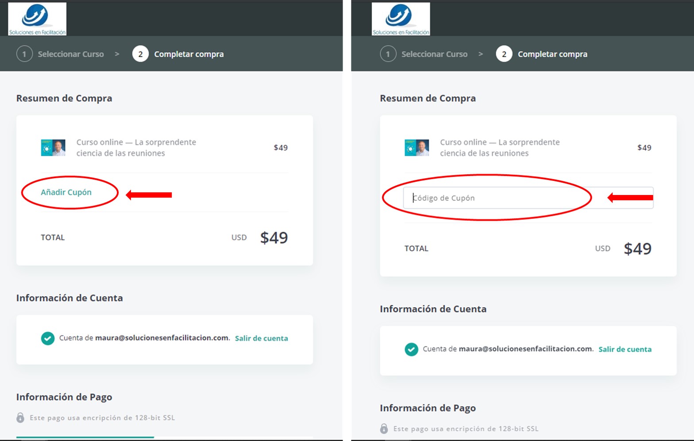Click green account checkmark icon in left panel
Image resolution: width=694 pixels, height=441 pixels.
[x=48, y=338]
